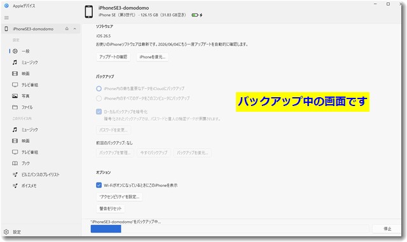Screen dimensions: 407x242
Task: Select iCloud backup radio button
Action: (x=99, y=89)
